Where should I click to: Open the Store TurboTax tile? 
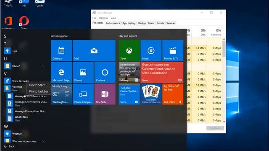(x=129, y=94)
